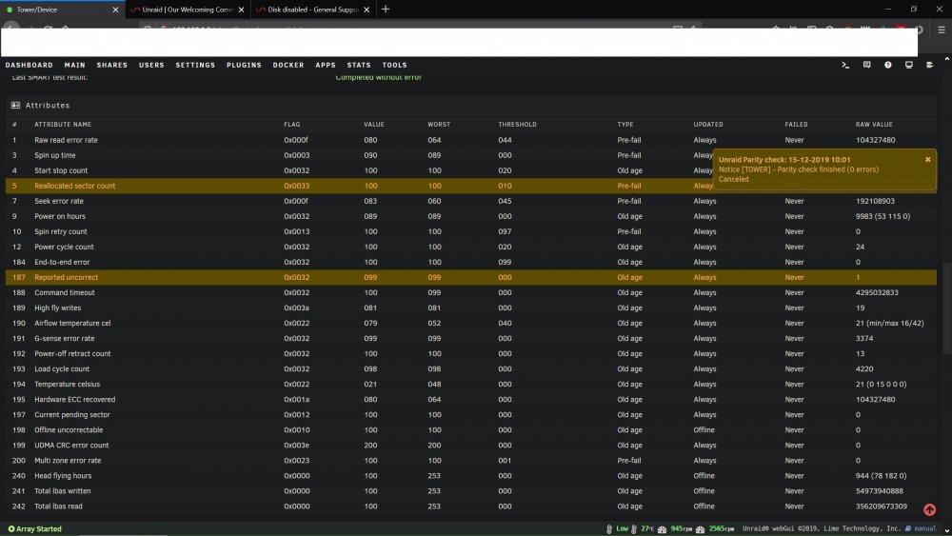
Task: Click the thermometer icon beside Low
Action: [609, 528]
